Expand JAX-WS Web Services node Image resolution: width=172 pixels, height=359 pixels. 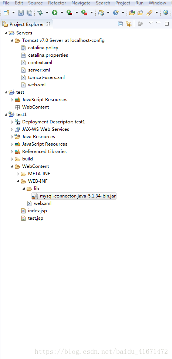click(12, 129)
